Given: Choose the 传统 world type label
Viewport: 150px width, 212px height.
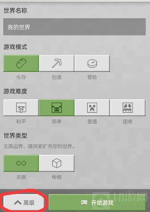Looking at the screenshot, I should [57, 177].
